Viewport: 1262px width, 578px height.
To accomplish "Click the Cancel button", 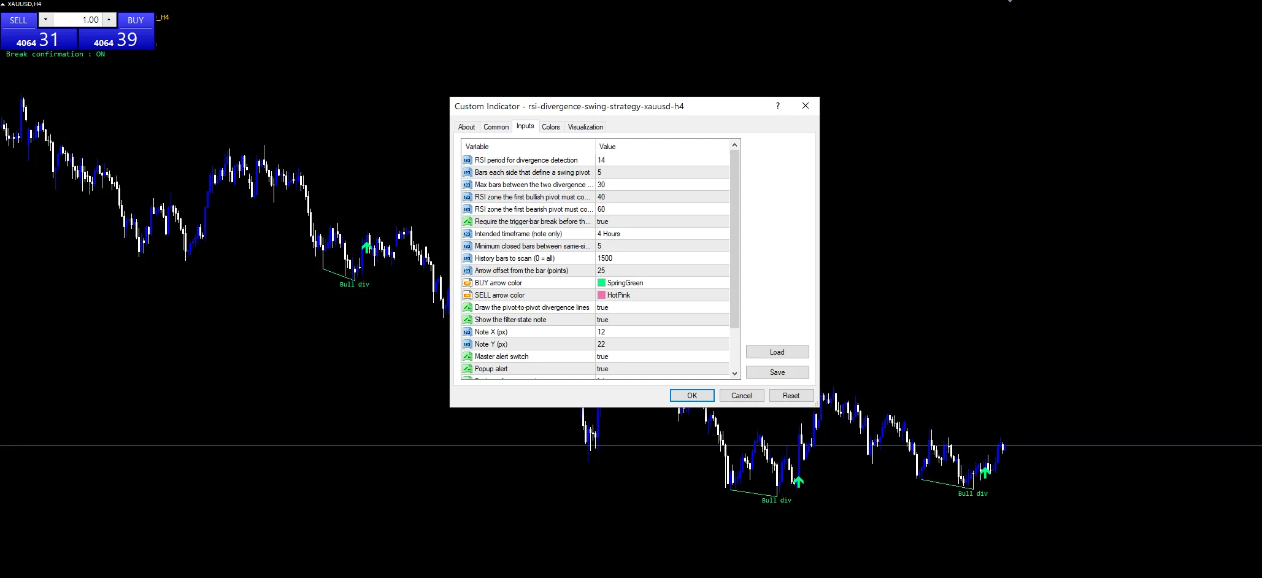I will coord(742,396).
